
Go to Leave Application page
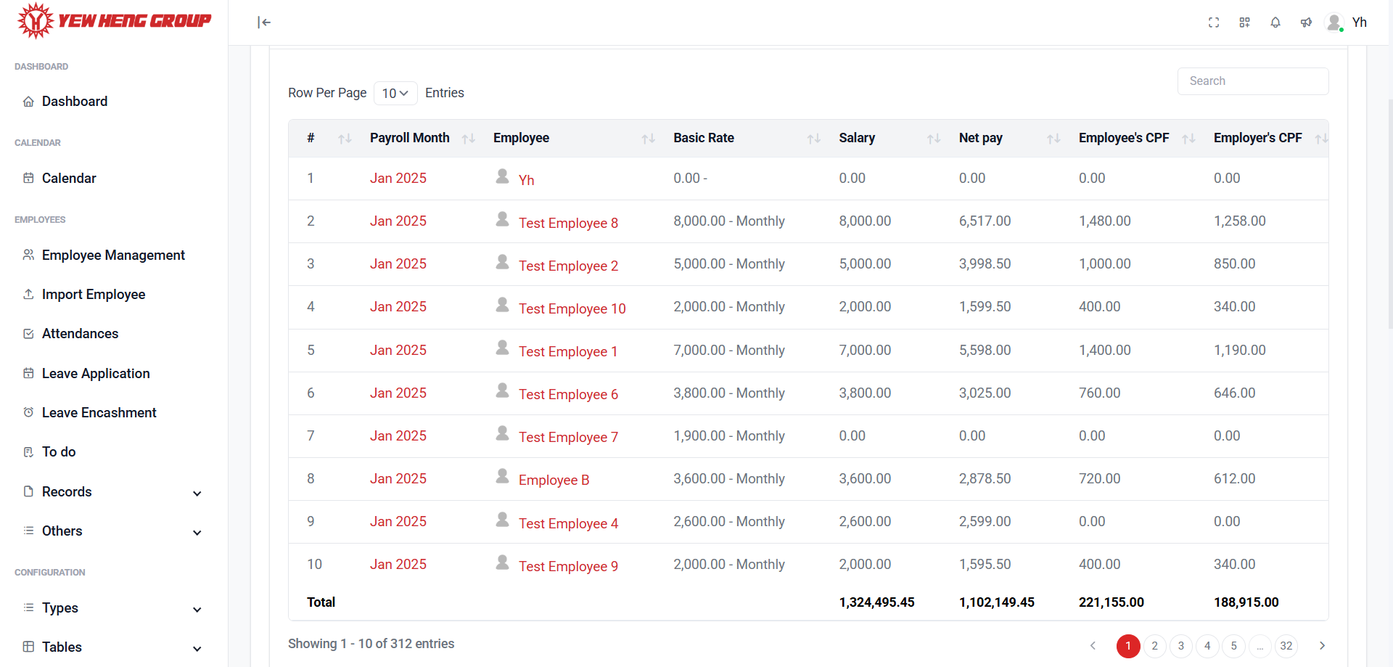[96, 374]
